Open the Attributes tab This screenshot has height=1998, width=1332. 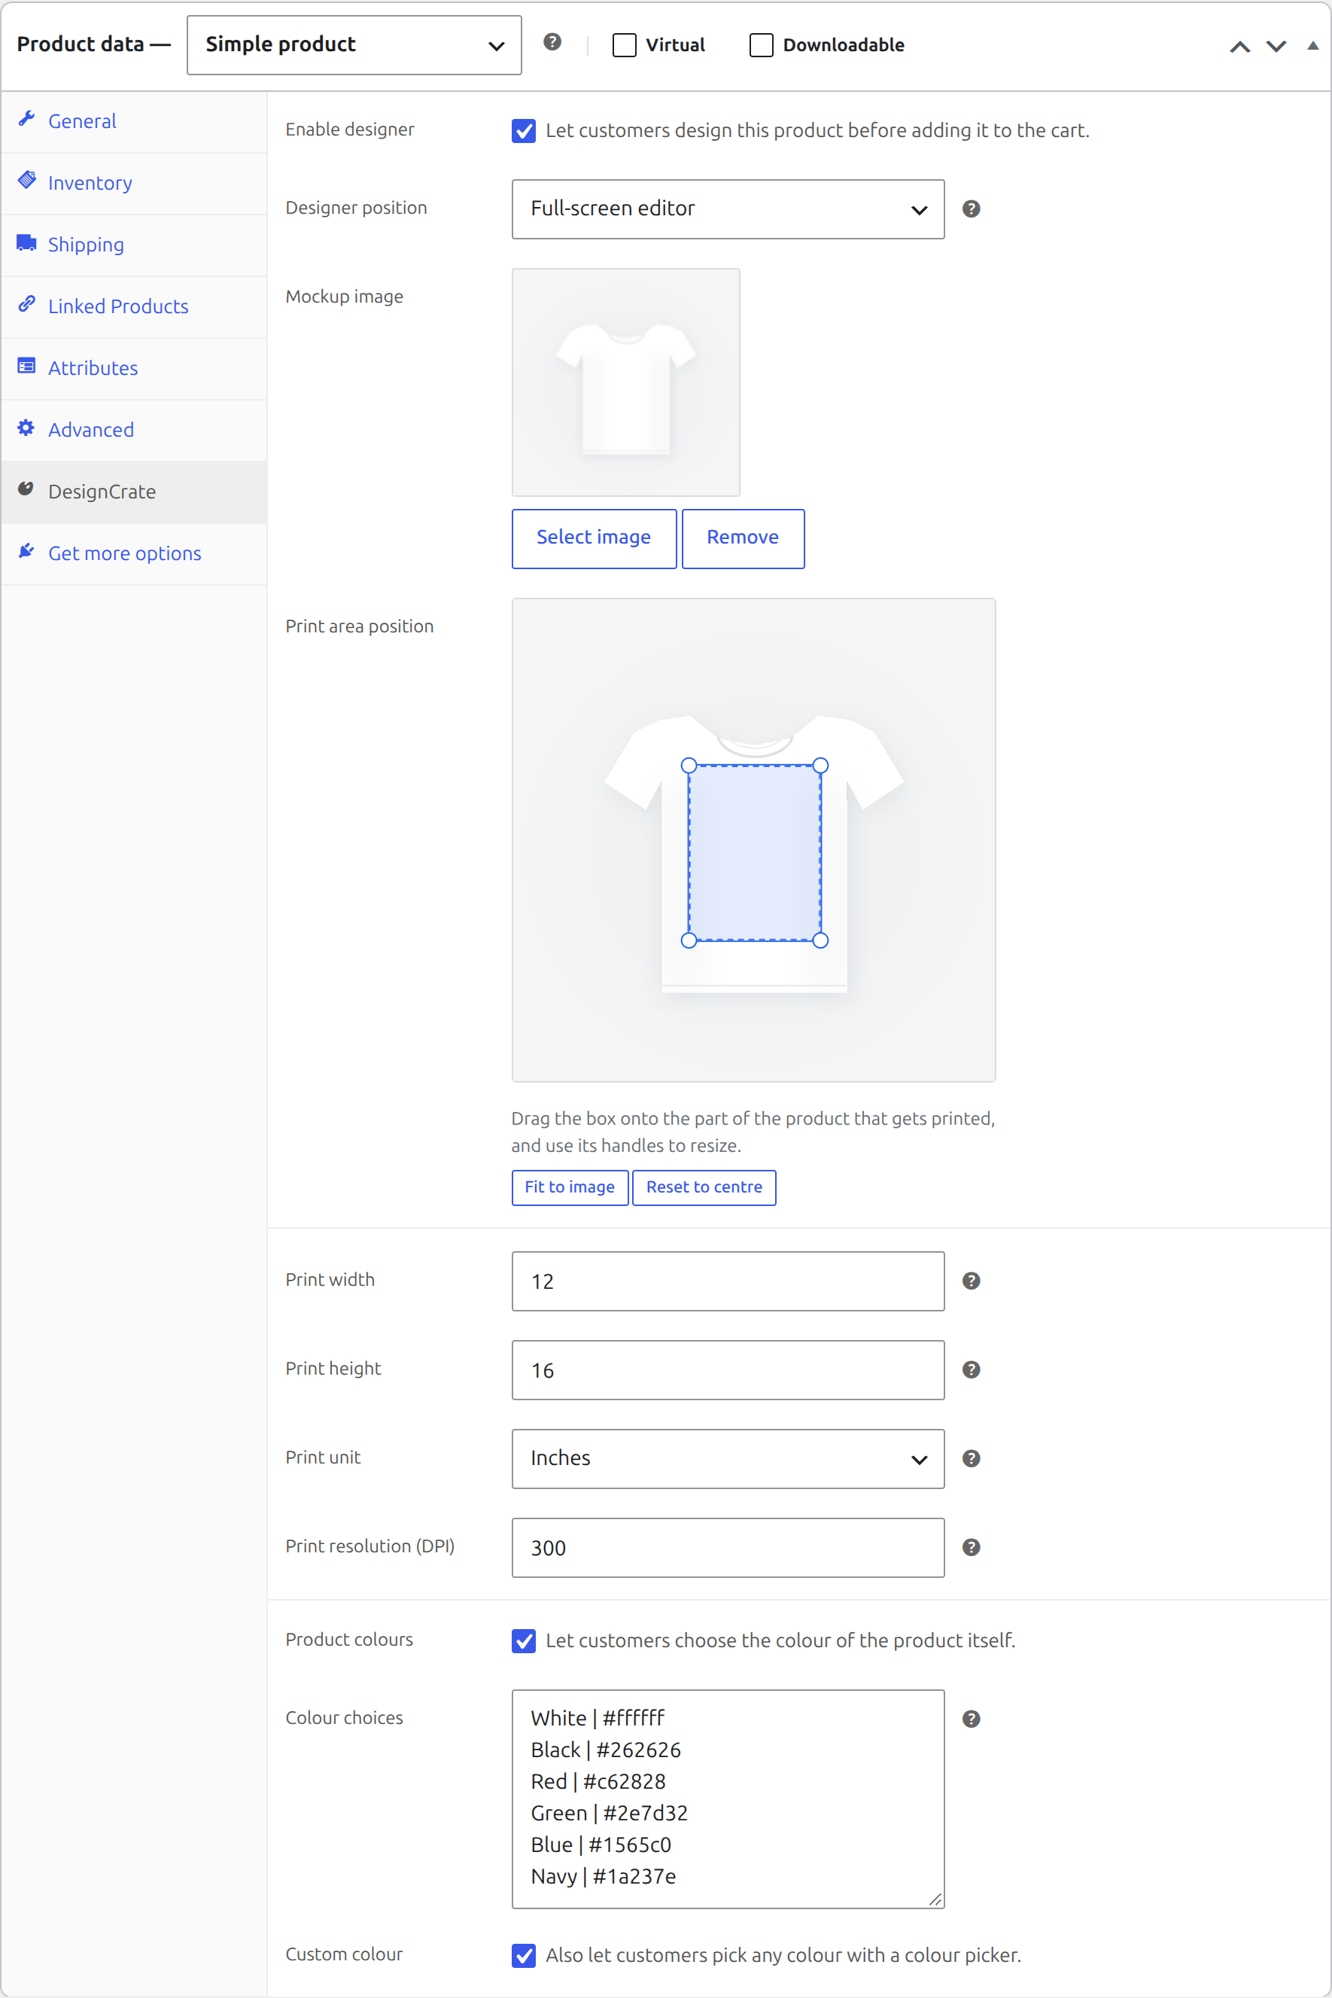pos(134,368)
